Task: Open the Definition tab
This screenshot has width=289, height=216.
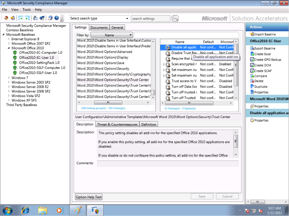Action: click(148, 125)
